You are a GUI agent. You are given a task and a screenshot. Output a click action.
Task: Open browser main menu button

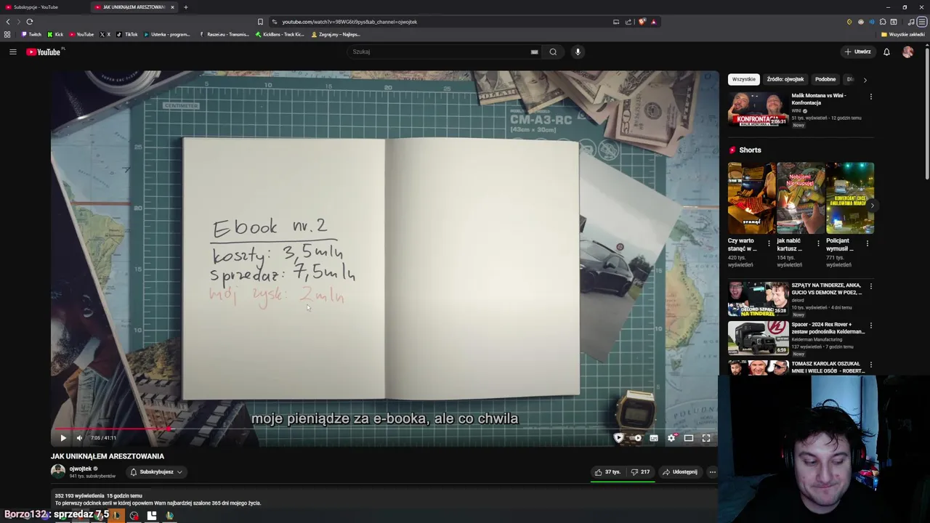(x=922, y=22)
